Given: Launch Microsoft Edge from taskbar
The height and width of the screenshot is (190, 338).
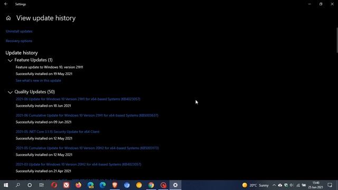Looking at the screenshot, I should [x=102, y=185].
